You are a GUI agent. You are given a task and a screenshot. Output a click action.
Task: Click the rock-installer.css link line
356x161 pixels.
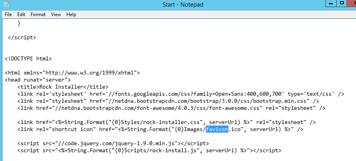(x=167, y=122)
